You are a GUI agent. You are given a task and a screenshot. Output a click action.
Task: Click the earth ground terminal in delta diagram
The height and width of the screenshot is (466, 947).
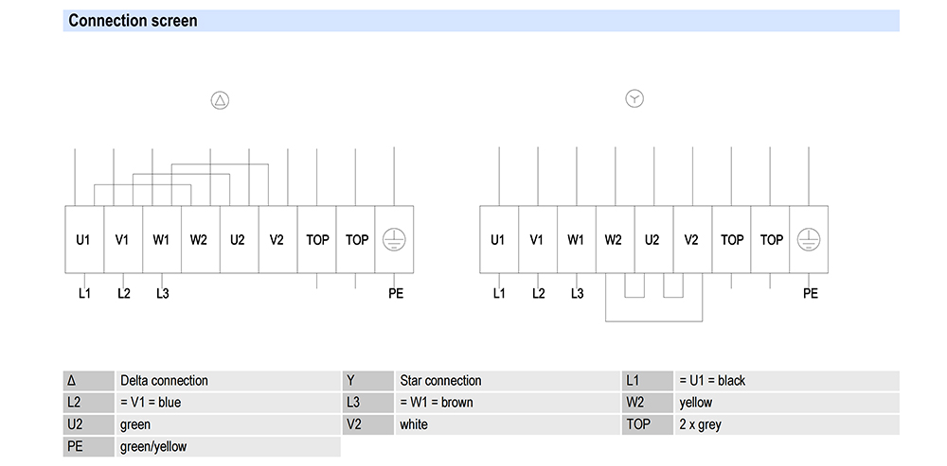pyautogui.click(x=393, y=240)
